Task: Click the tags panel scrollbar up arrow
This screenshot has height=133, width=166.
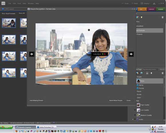Action: [164, 76]
